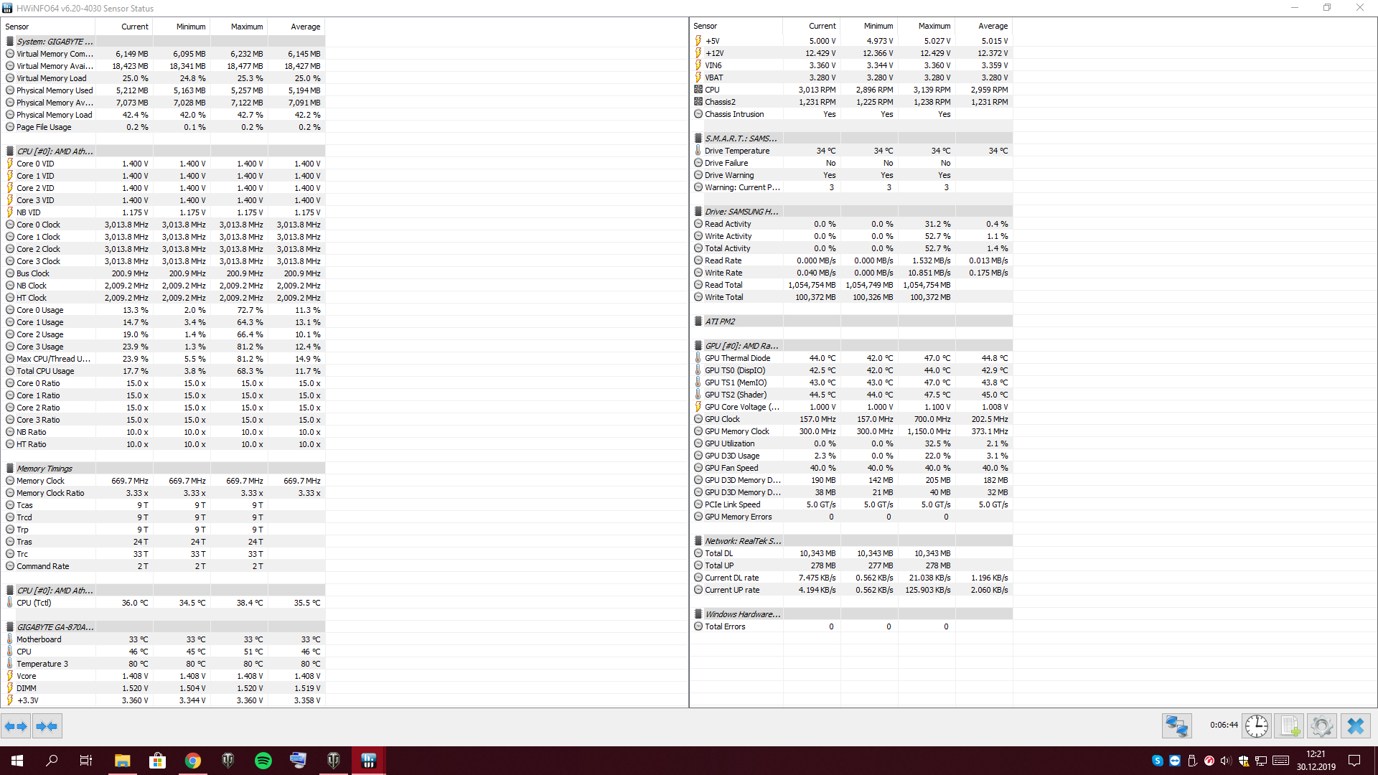Click the volume icon in system tray
This screenshot has width=1378, height=775.
point(1225,761)
